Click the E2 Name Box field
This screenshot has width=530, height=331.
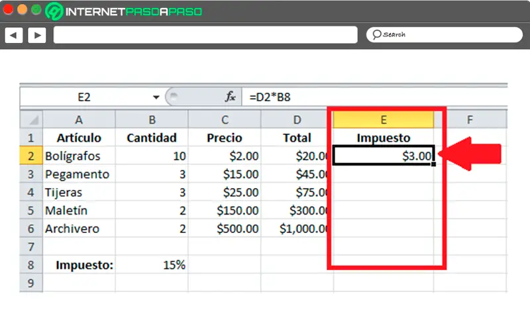click(x=84, y=97)
